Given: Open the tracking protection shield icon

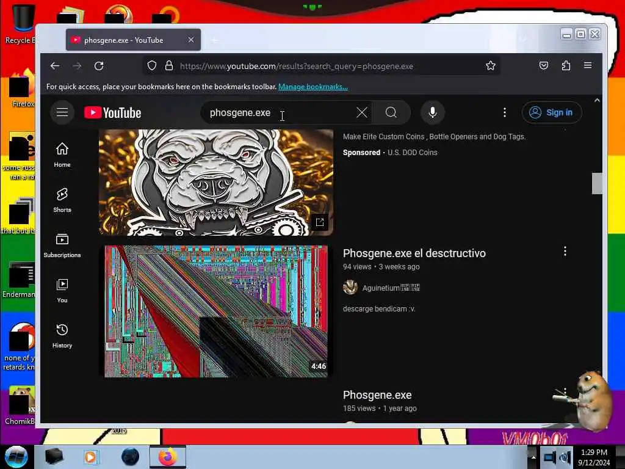Looking at the screenshot, I should pyautogui.click(x=152, y=65).
